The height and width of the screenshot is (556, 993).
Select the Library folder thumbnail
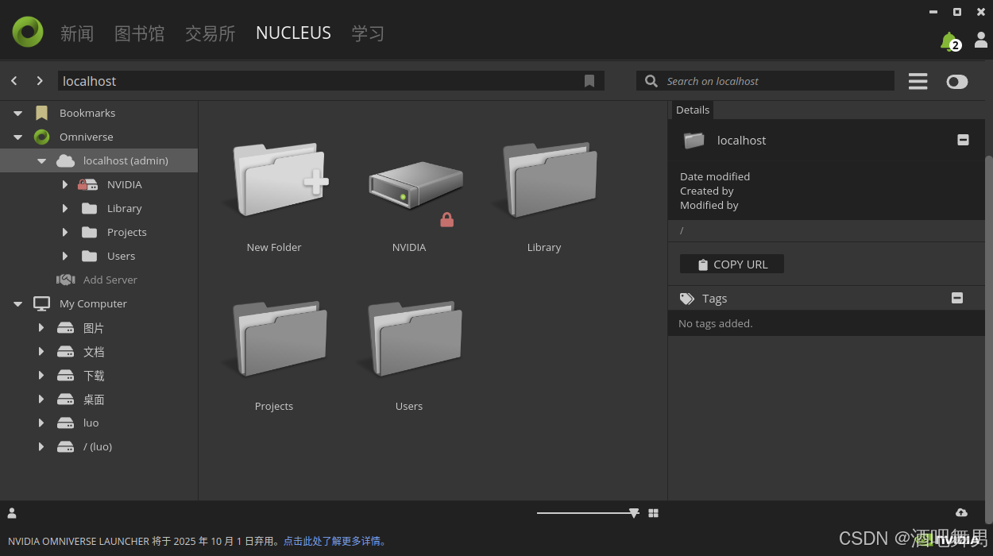tap(545, 180)
